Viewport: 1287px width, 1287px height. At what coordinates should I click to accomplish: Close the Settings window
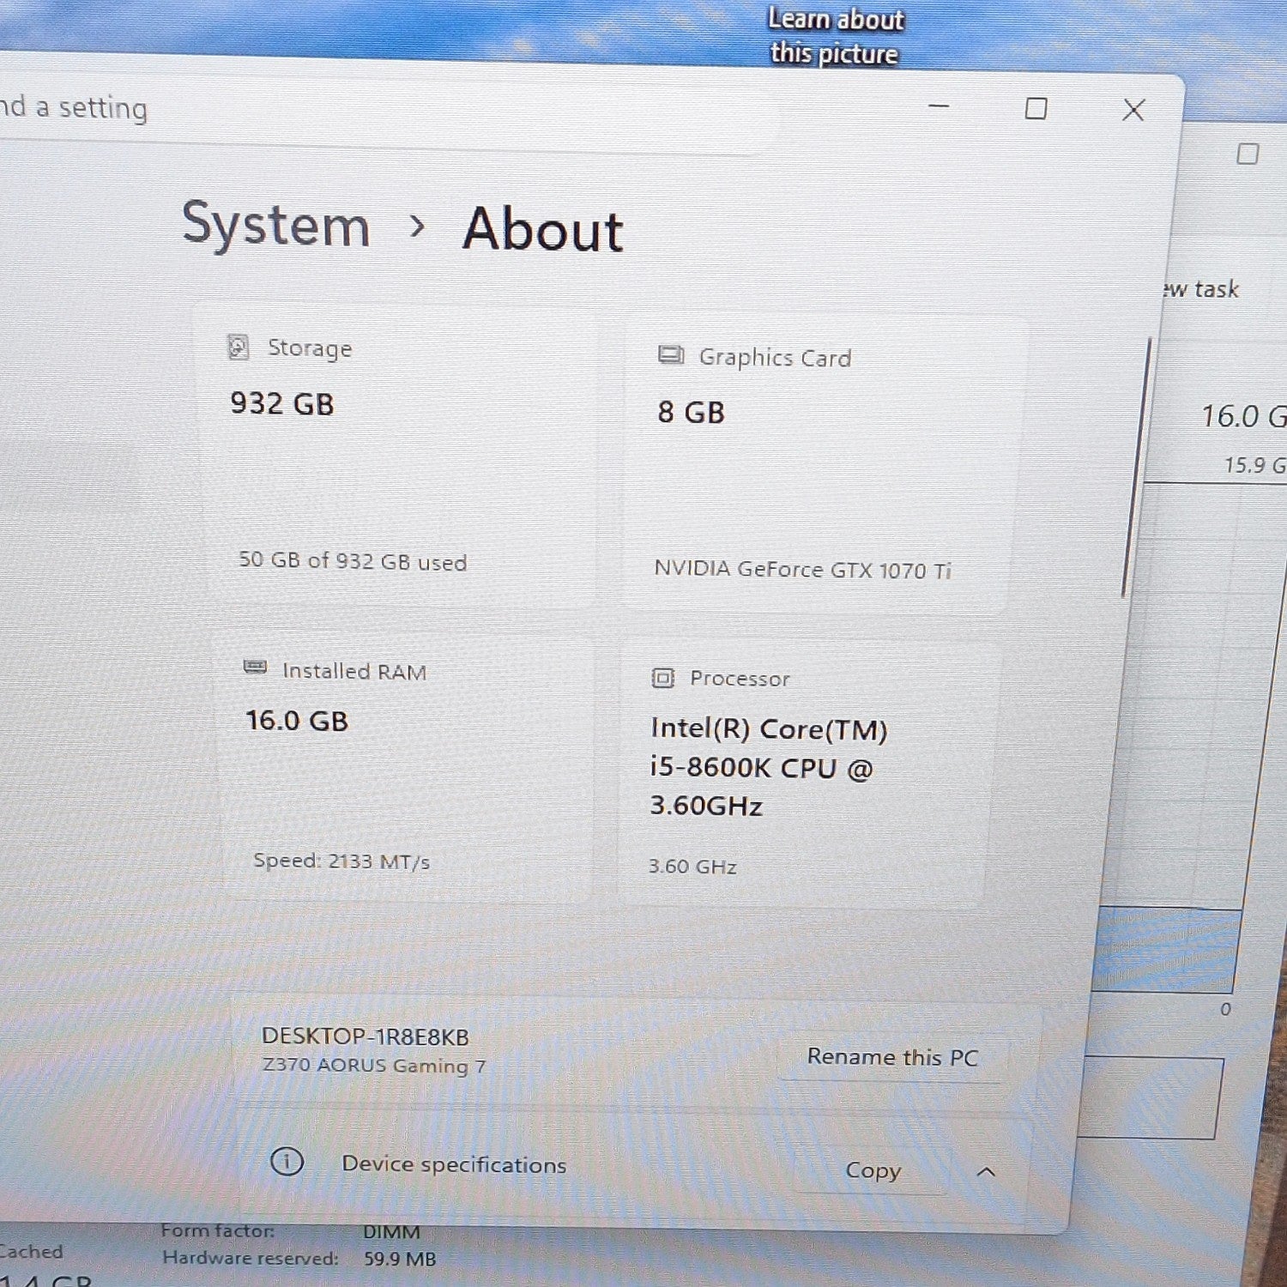[1133, 110]
